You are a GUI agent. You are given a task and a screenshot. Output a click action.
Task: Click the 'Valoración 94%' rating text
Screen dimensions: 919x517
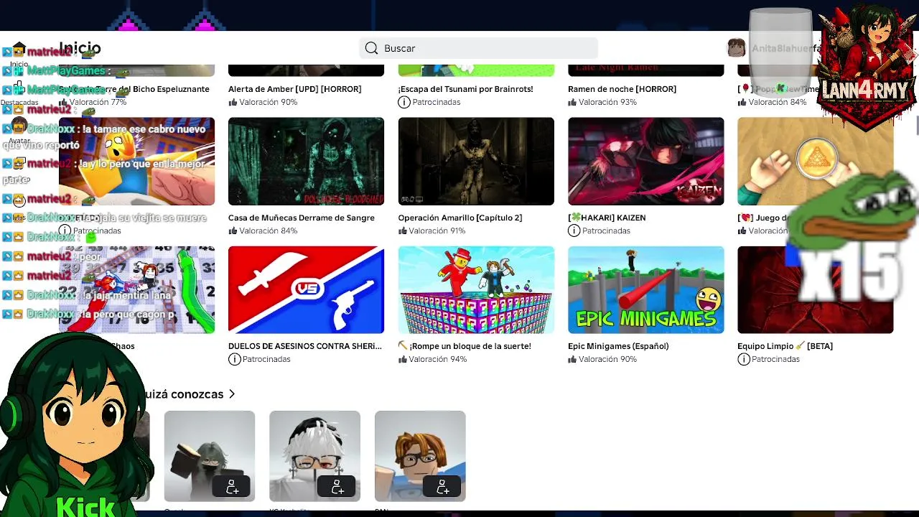point(438,359)
